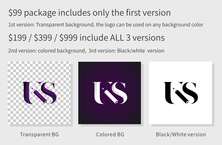This screenshot has height=145, width=222.
Task: Click the white pencil in the colored logo
Action: (110, 96)
